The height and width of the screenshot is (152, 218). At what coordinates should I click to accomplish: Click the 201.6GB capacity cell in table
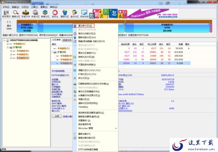178,59
